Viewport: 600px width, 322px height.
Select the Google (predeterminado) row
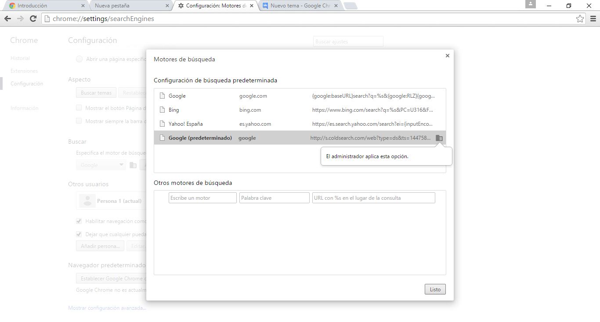pos(300,138)
